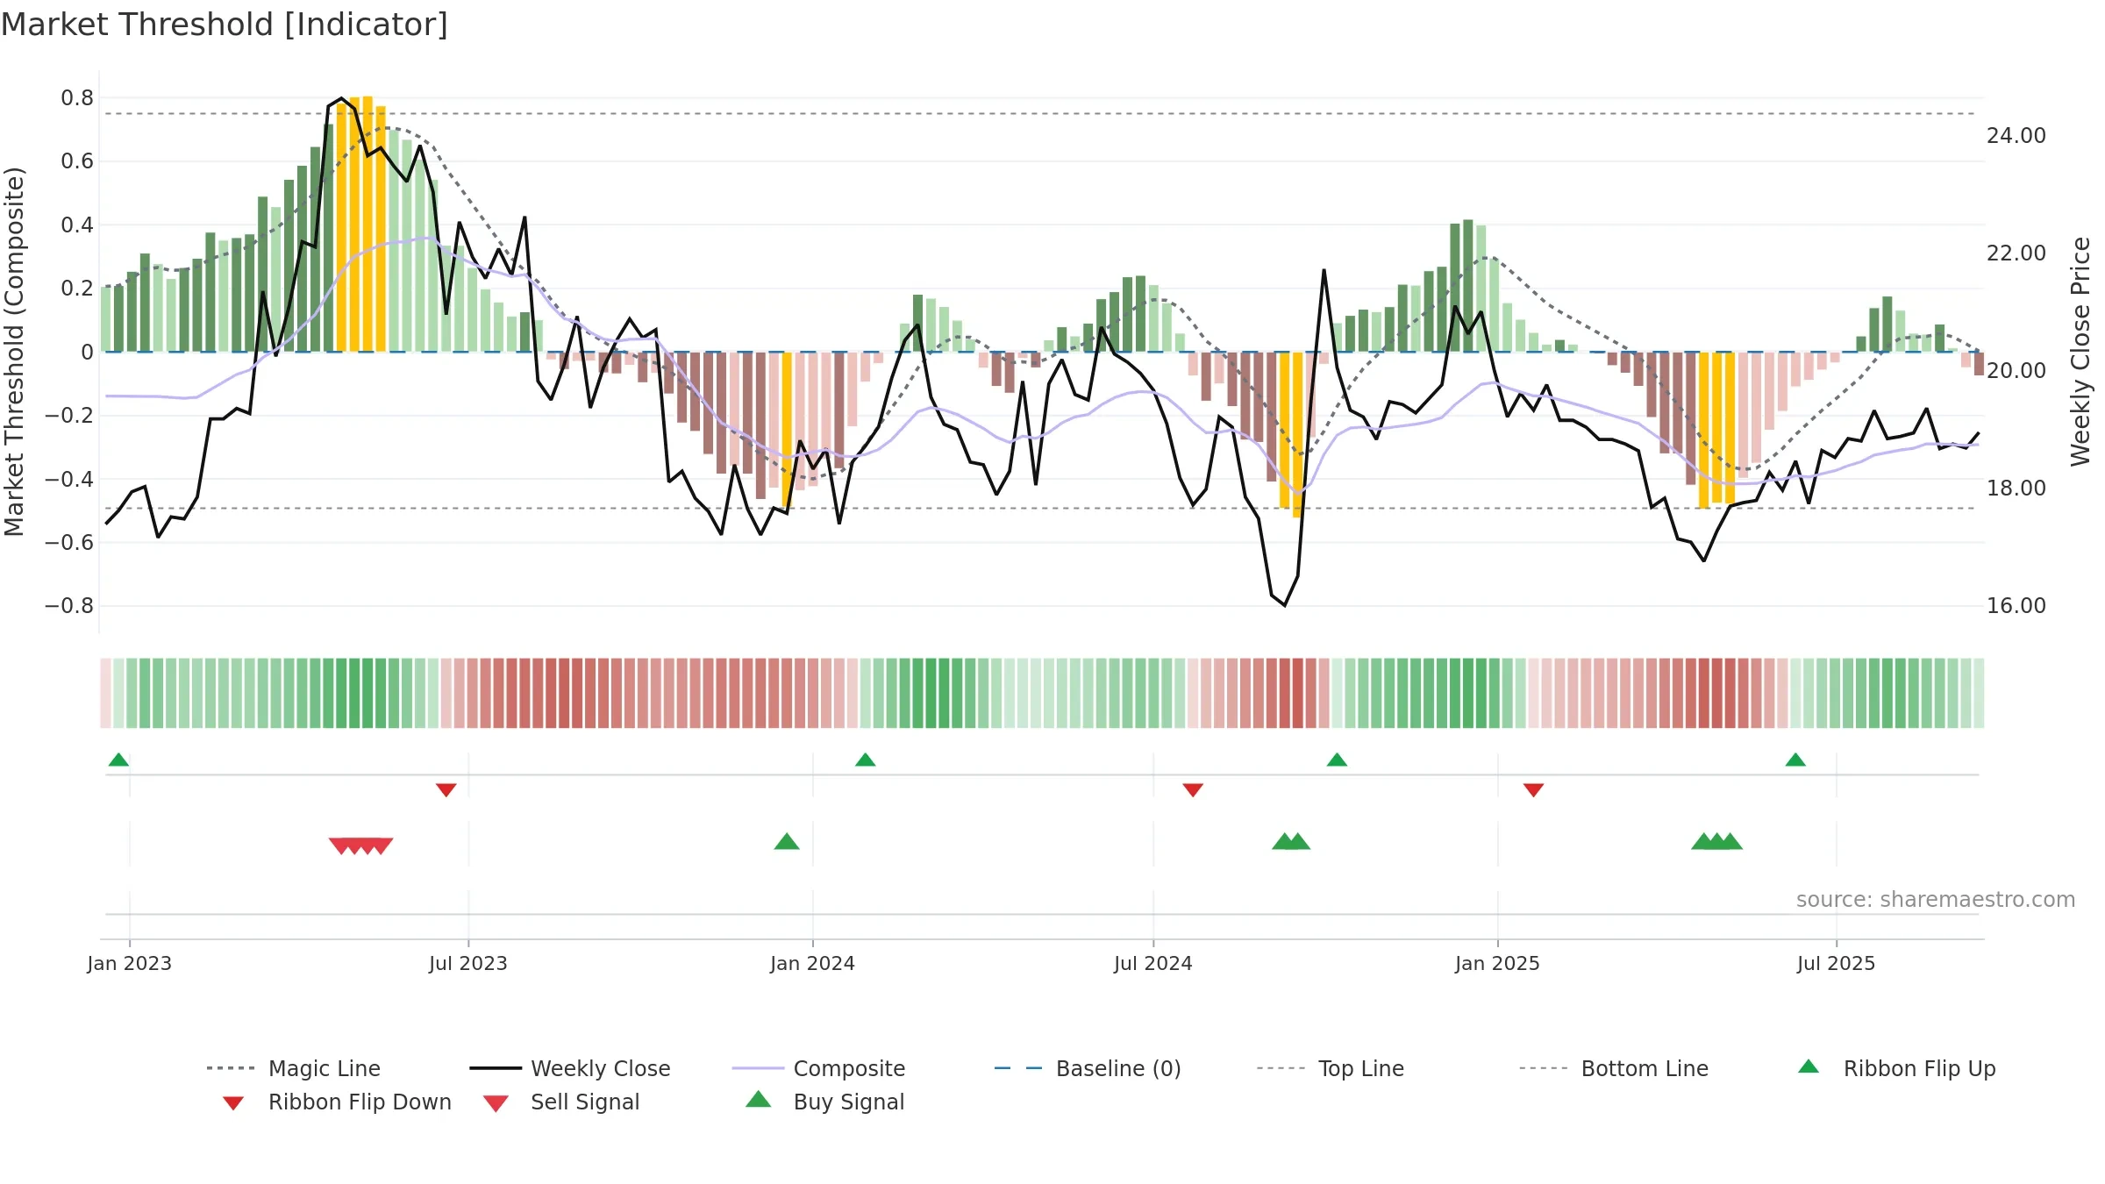
Task: Toggle the Ribbon Flip Down legend entry
Action: [x=337, y=1102]
